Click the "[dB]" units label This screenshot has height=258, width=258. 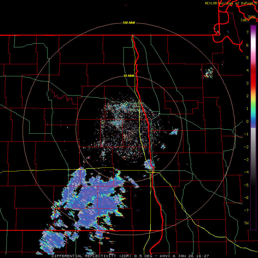pyautogui.click(x=245, y=20)
